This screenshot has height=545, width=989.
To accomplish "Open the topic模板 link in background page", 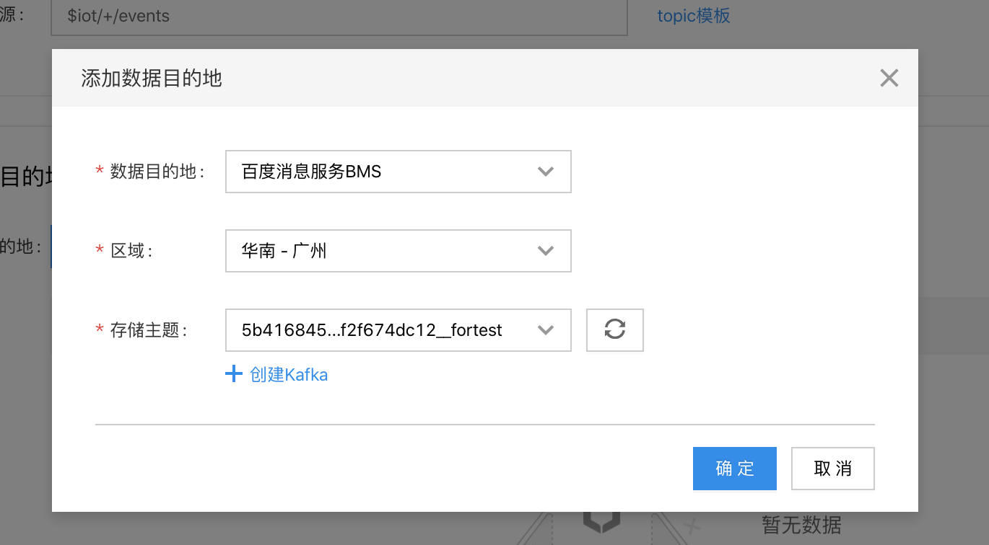I will click(694, 16).
